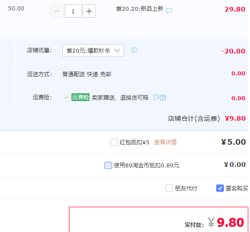Toggle the 使用89淘金币抵扣0.89元 checkbox
The width and height of the screenshot is (250, 232).
coord(108,165)
